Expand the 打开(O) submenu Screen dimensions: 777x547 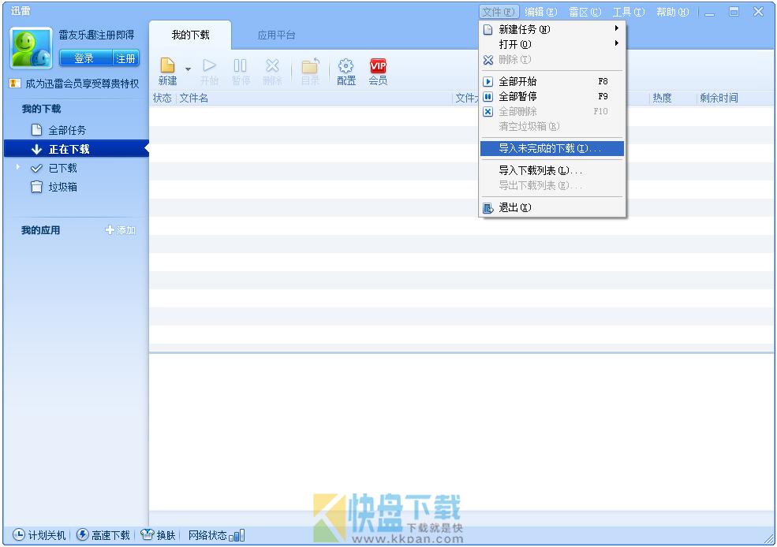pos(552,44)
